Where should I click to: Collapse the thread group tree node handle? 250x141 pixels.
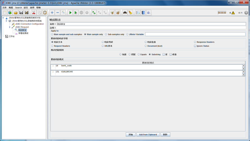point(6,21)
